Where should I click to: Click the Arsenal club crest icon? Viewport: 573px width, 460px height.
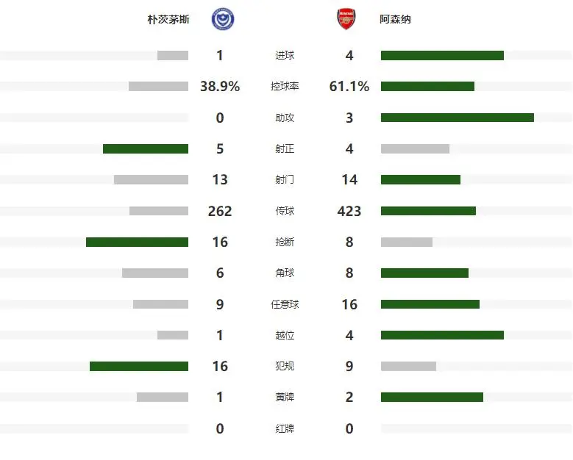point(345,19)
